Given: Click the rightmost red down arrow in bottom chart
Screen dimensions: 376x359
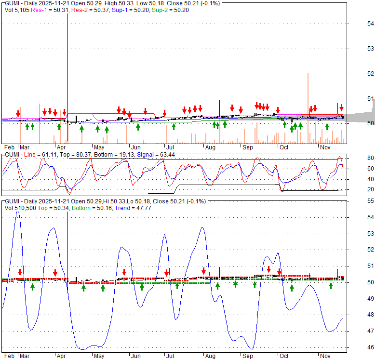Looking at the screenshot, I should (x=279, y=272).
